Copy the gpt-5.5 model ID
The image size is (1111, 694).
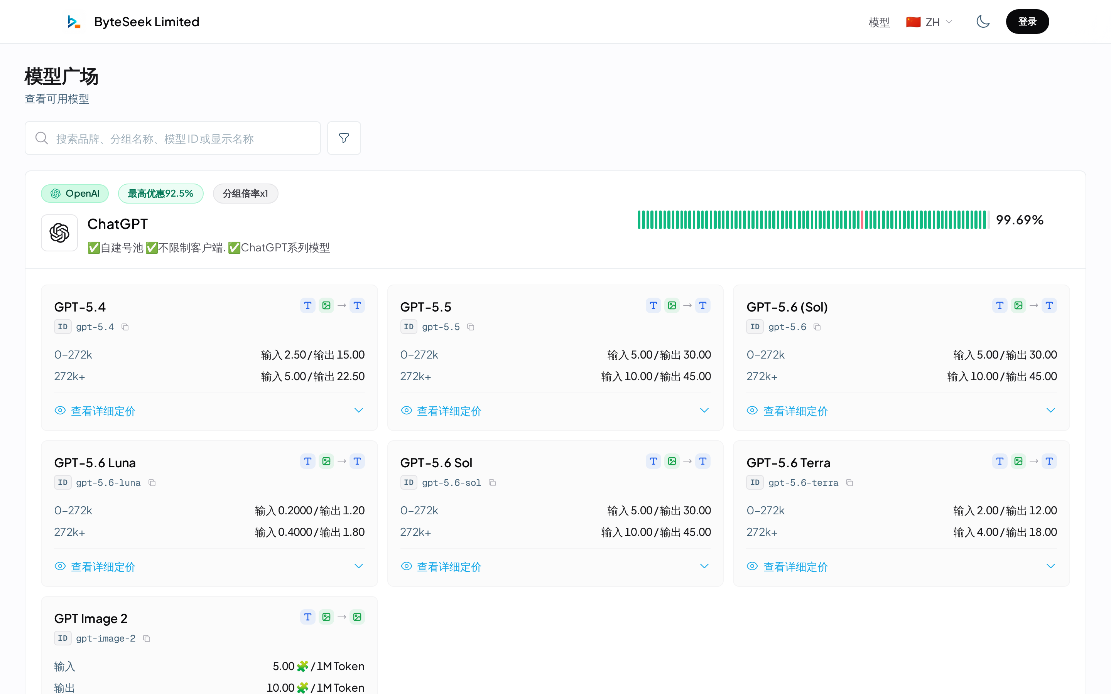[471, 327]
